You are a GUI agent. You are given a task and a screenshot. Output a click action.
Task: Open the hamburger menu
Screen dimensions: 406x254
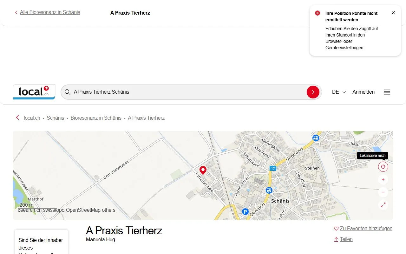click(387, 92)
